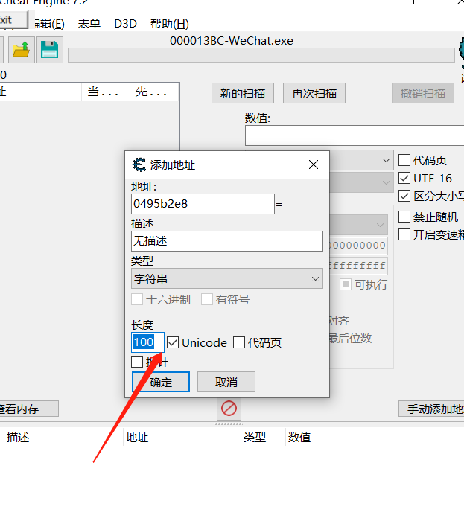Toggle the 可执行 checkbox
The image size is (464, 521).
point(346,284)
